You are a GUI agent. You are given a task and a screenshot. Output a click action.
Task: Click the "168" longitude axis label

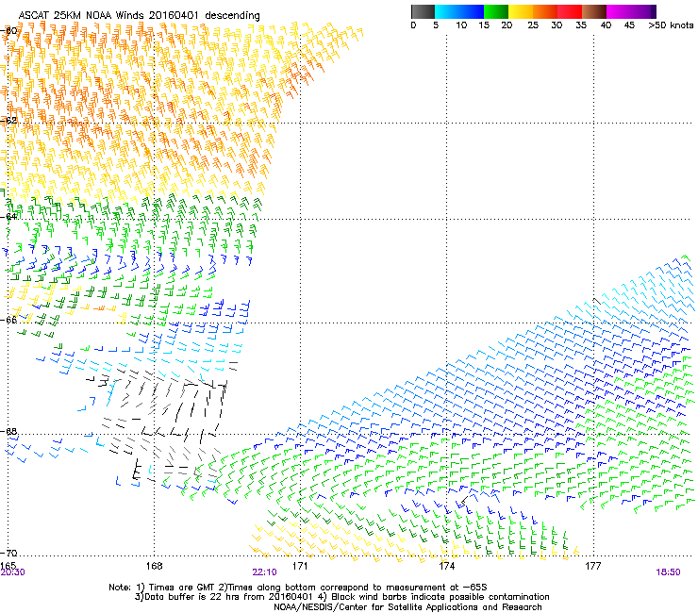(154, 566)
